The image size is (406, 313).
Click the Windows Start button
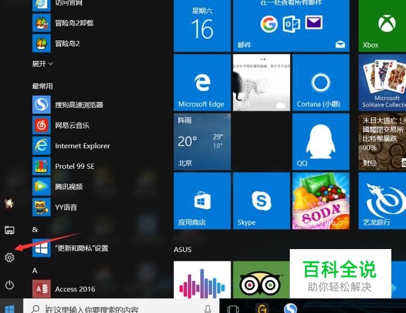tap(10, 308)
